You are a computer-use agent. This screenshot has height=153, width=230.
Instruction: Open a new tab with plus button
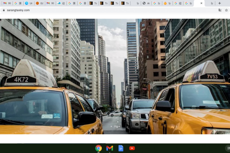click(x=219, y=3)
